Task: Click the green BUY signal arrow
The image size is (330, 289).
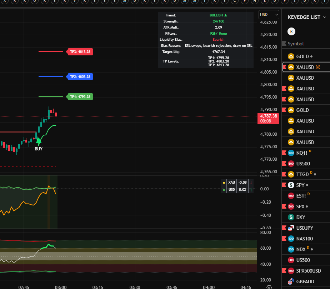Action: pyautogui.click(x=38, y=141)
